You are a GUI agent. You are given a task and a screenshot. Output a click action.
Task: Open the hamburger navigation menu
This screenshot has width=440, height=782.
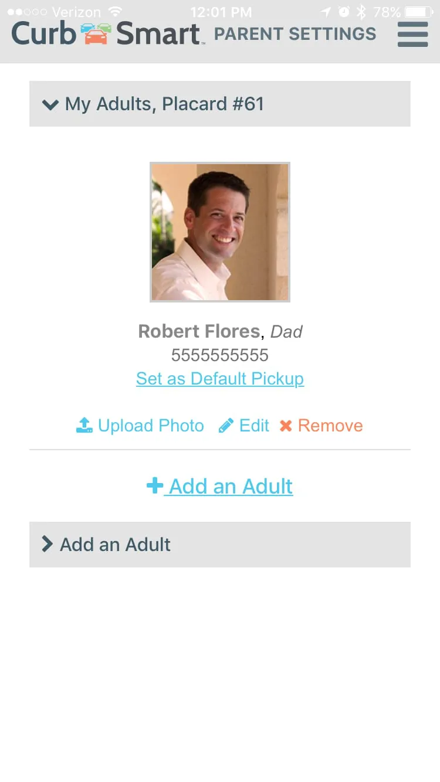(412, 35)
